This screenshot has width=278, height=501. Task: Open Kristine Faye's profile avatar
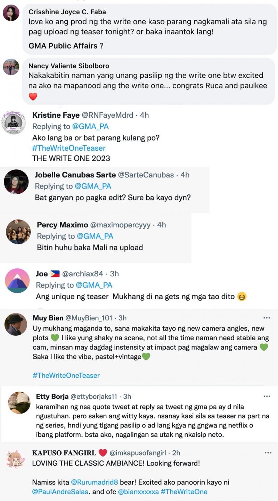click(14, 123)
